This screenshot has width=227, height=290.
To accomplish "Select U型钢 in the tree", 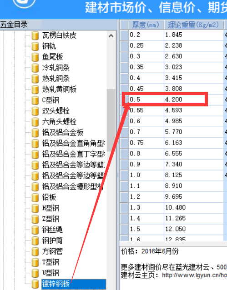I will (51, 273).
